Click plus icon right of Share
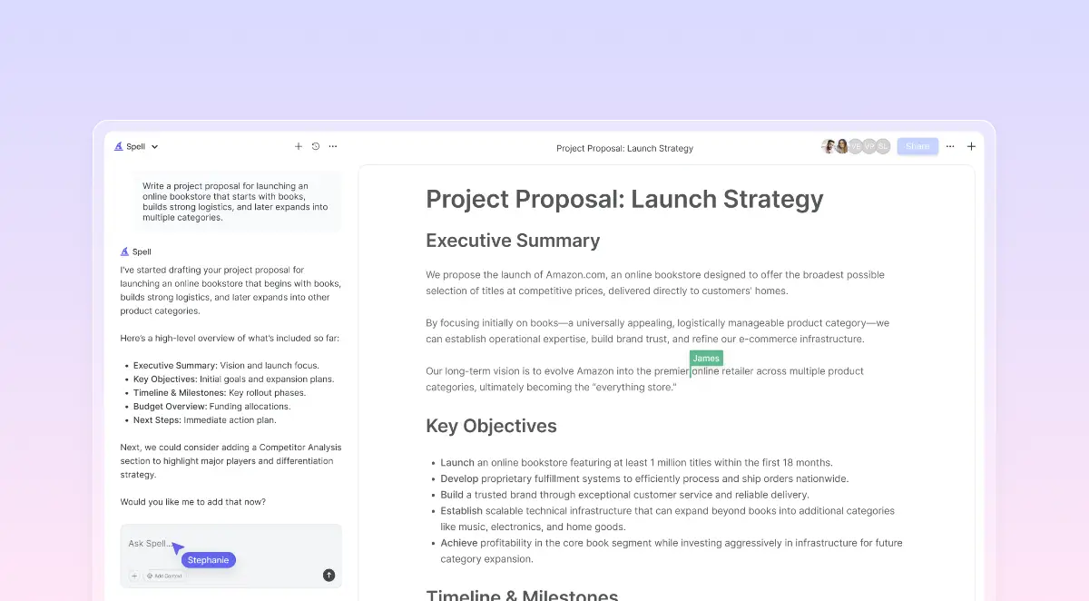This screenshot has height=601, width=1089. (971, 146)
